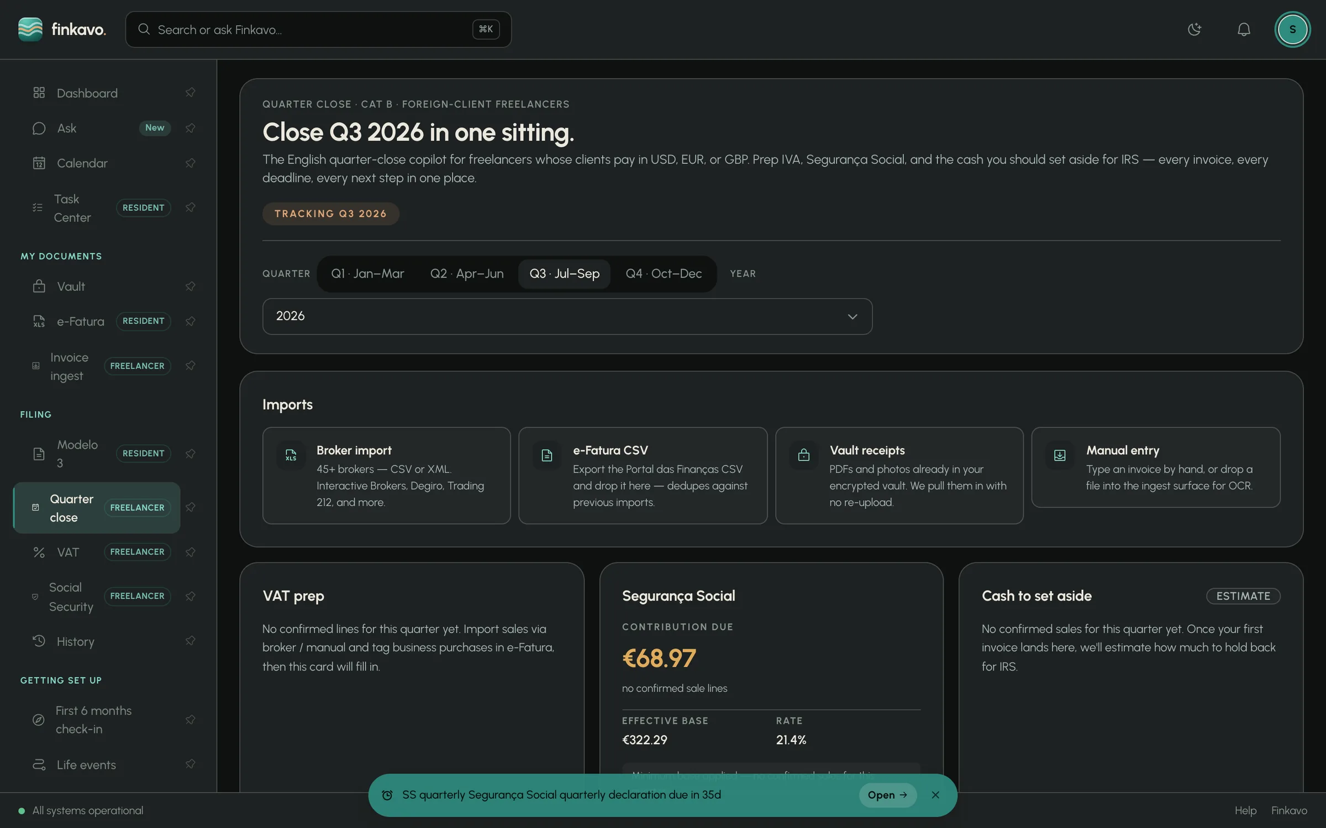The width and height of the screenshot is (1326, 828).
Task: Open the Vault receipts import card
Action: coord(899,475)
